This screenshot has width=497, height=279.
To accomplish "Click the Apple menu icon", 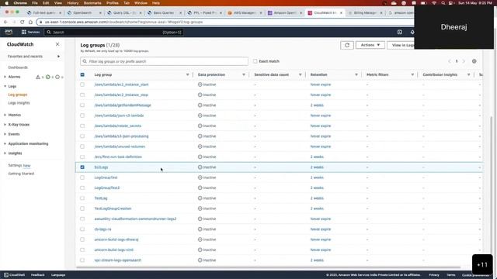I will (7, 3).
